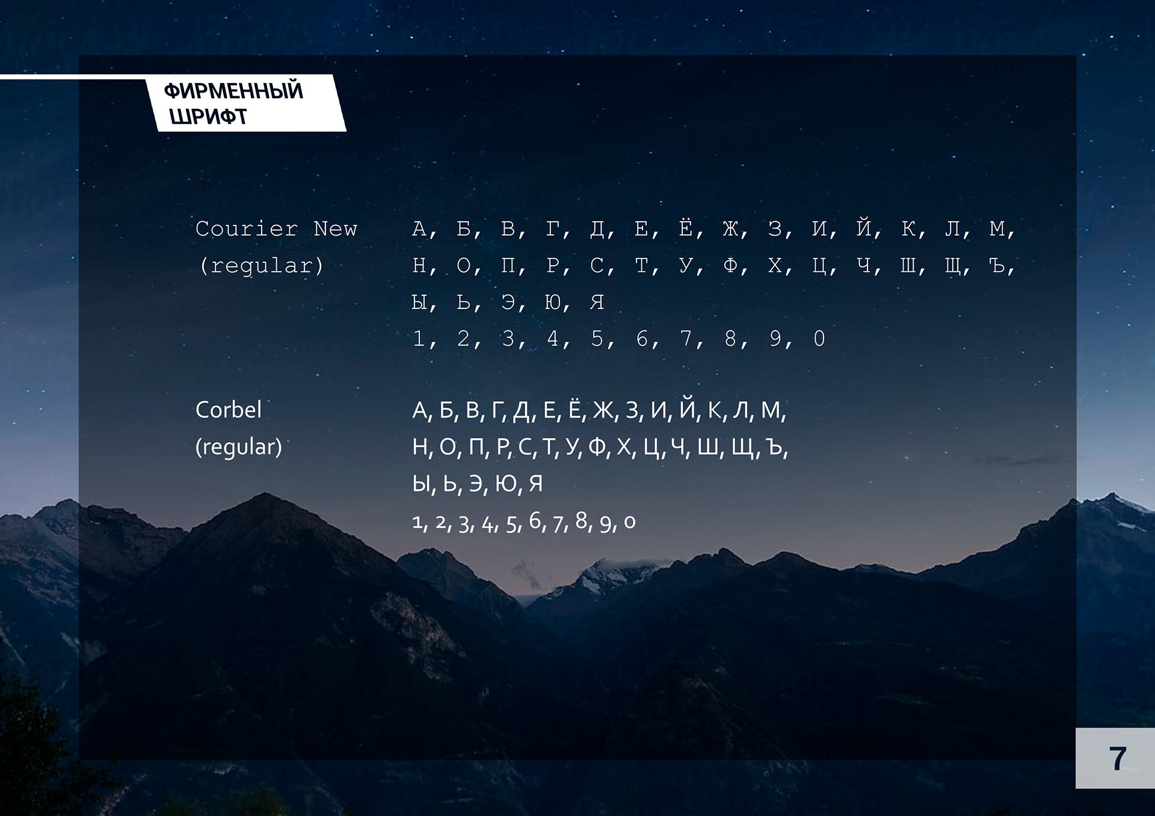Screen dimensions: 1155x816
Task: Click the digit 5 in Courier New numbers
Action: tap(597, 339)
